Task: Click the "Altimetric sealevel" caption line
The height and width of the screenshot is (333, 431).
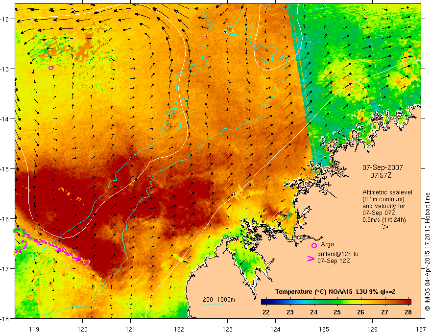Action: pos(387,192)
